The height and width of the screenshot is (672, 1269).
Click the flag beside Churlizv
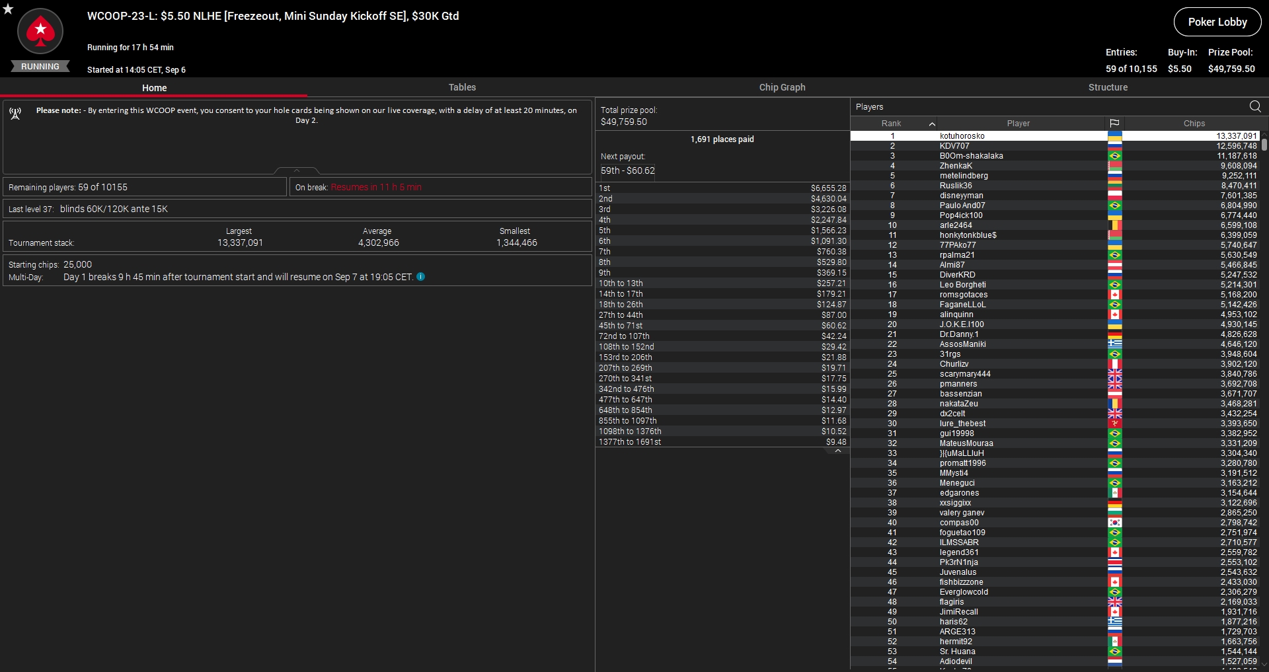tap(1115, 364)
